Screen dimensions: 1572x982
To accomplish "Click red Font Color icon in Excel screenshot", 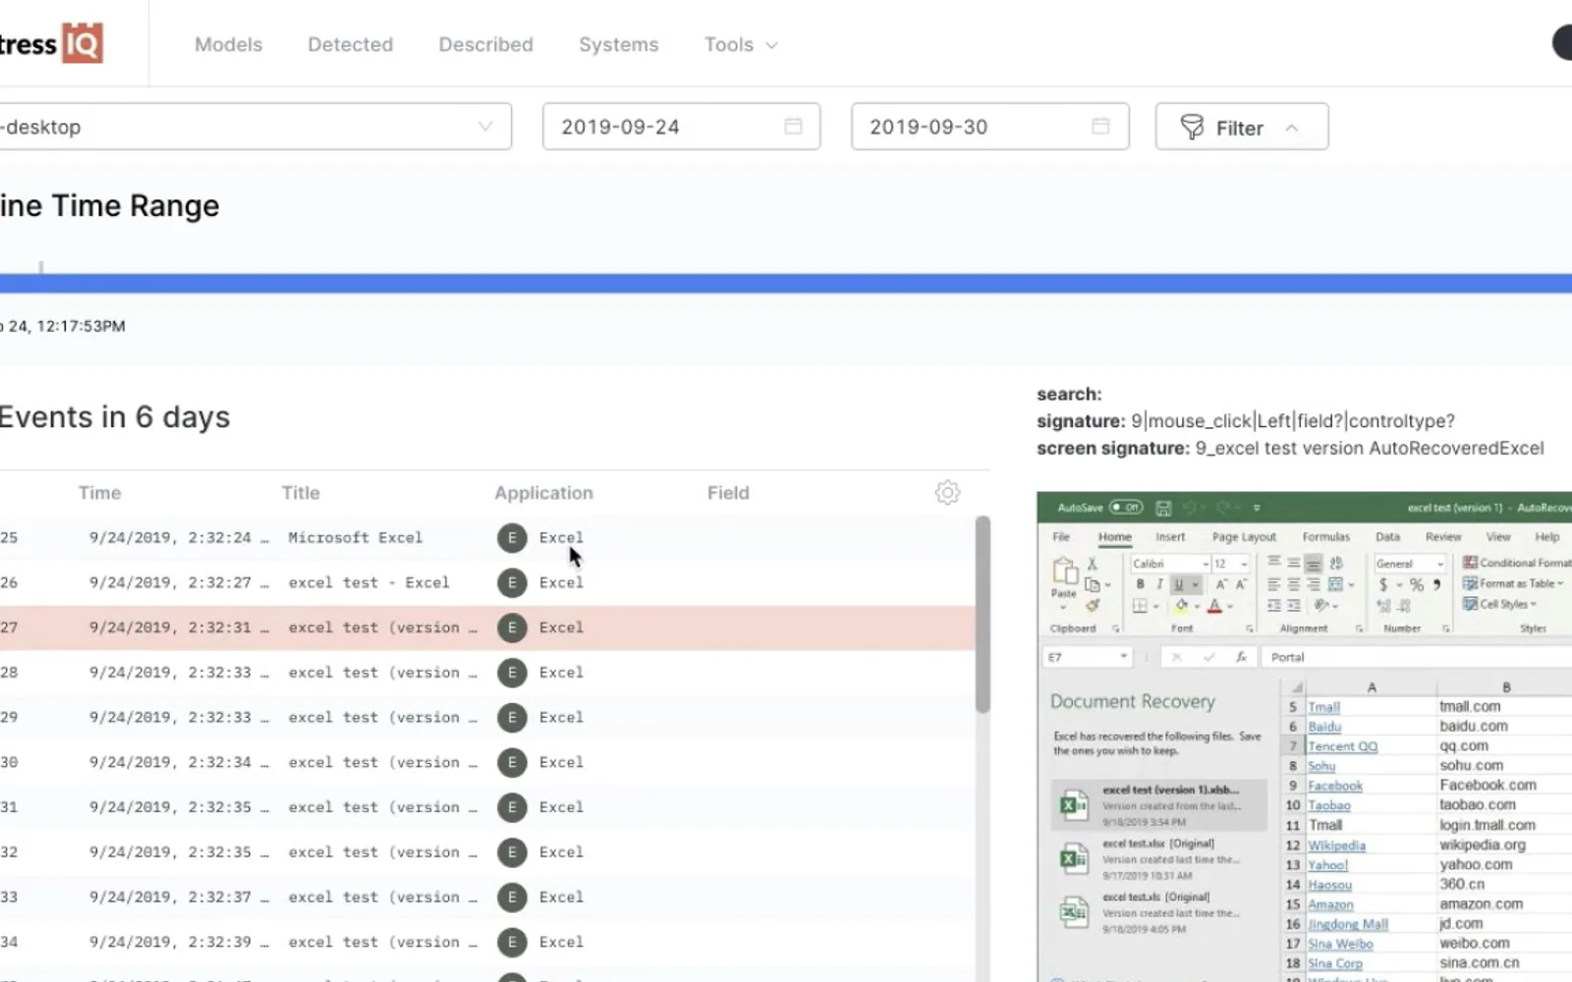I will click(1214, 606).
